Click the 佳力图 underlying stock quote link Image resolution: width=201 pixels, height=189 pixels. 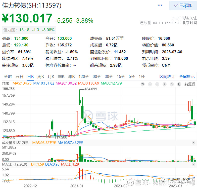[29, 30]
